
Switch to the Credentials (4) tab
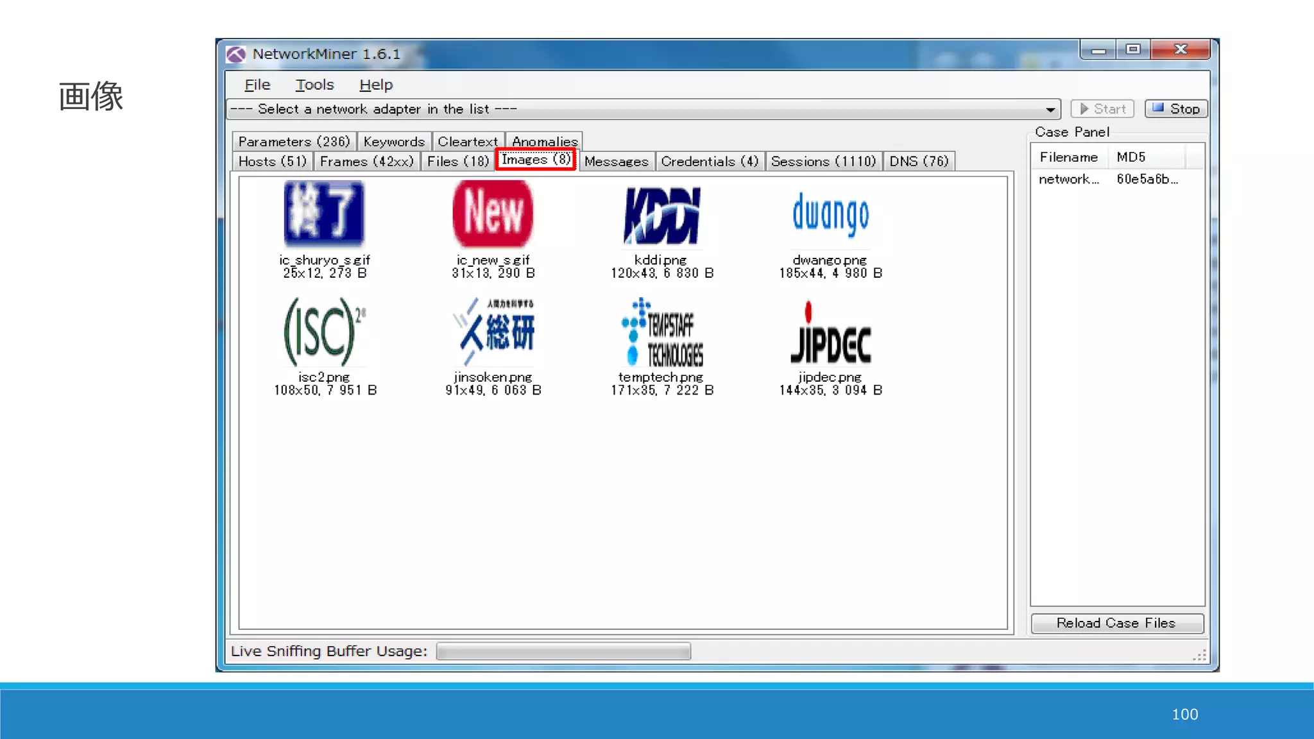pyautogui.click(x=710, y=162)
